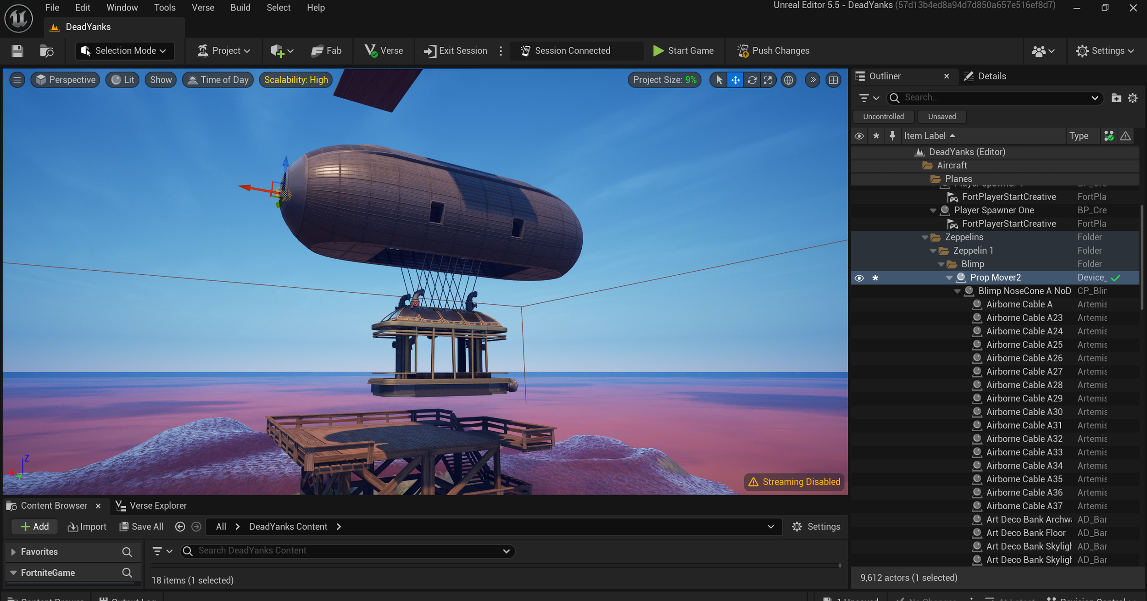Open the Selection Mode dropdown
1147x601 pixels.
[125, 51]
